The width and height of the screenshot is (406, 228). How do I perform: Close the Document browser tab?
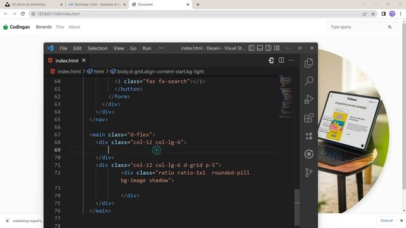tap(188, 4)
